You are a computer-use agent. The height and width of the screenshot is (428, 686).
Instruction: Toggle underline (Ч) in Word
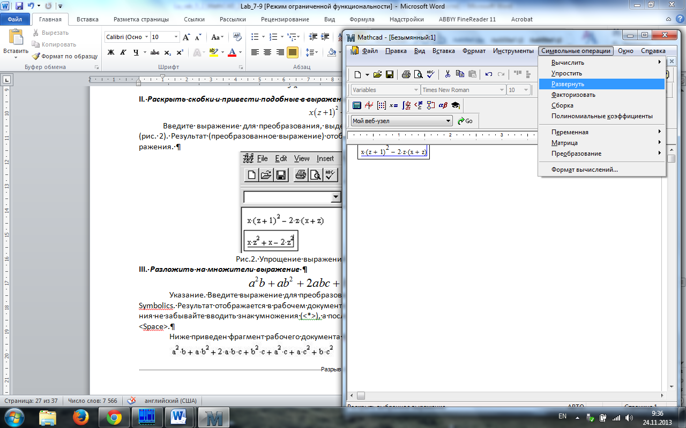tap(136, 52)
